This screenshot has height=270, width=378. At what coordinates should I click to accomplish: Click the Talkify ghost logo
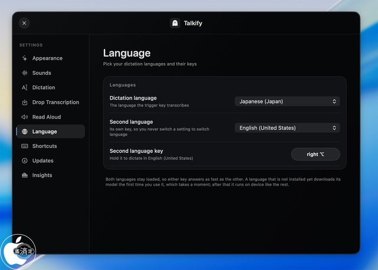click(x=175, y=23)
